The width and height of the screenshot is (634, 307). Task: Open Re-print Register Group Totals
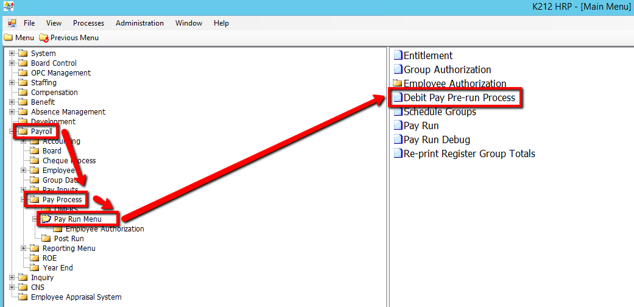tap(469, 154)
